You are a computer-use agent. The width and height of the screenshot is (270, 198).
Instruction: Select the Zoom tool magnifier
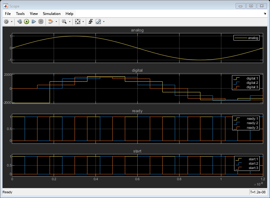click(64, 22)
